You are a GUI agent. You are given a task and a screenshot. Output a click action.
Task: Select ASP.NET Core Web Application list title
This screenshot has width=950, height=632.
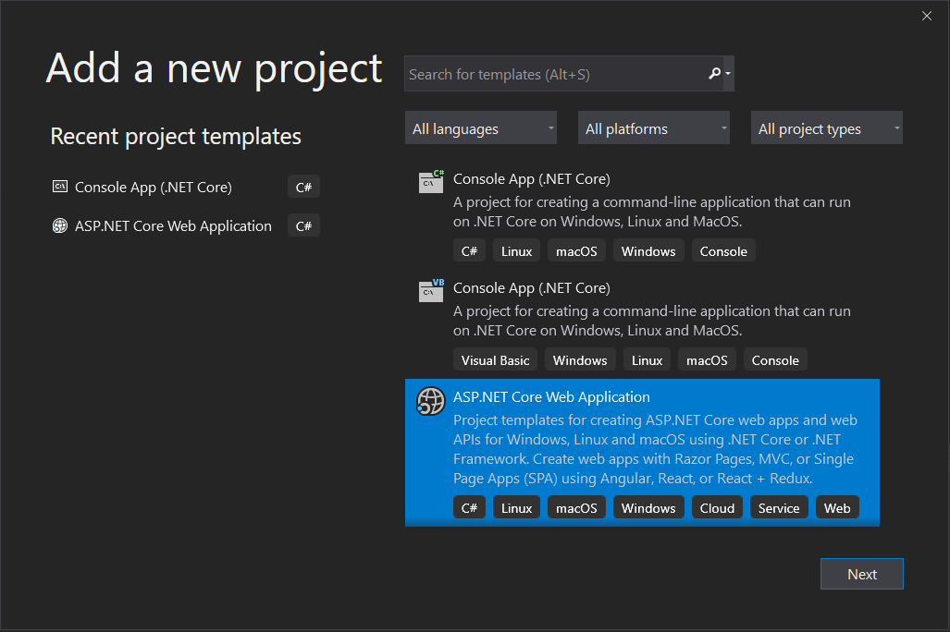click(551, 397)
